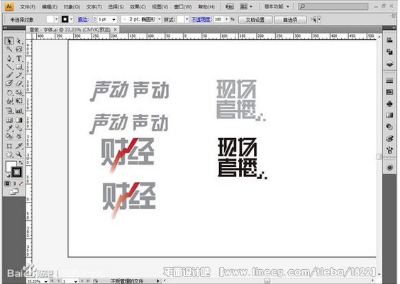Select the Slice tool

pyautogui.click(x=19, y=146)
